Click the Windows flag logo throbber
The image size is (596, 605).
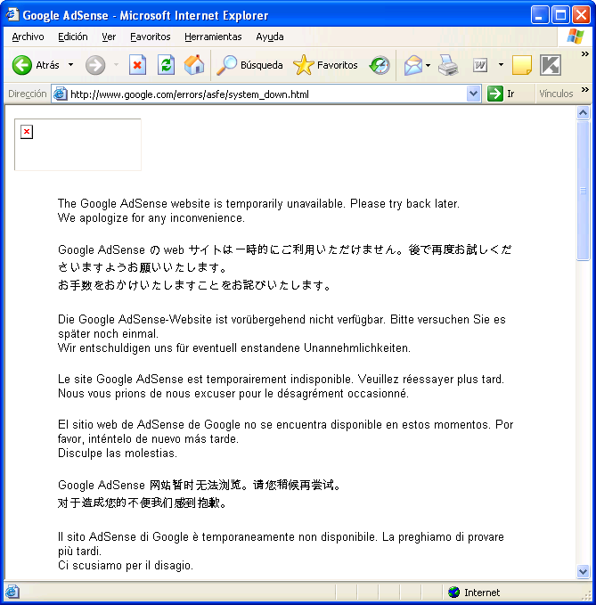point(576,37)
